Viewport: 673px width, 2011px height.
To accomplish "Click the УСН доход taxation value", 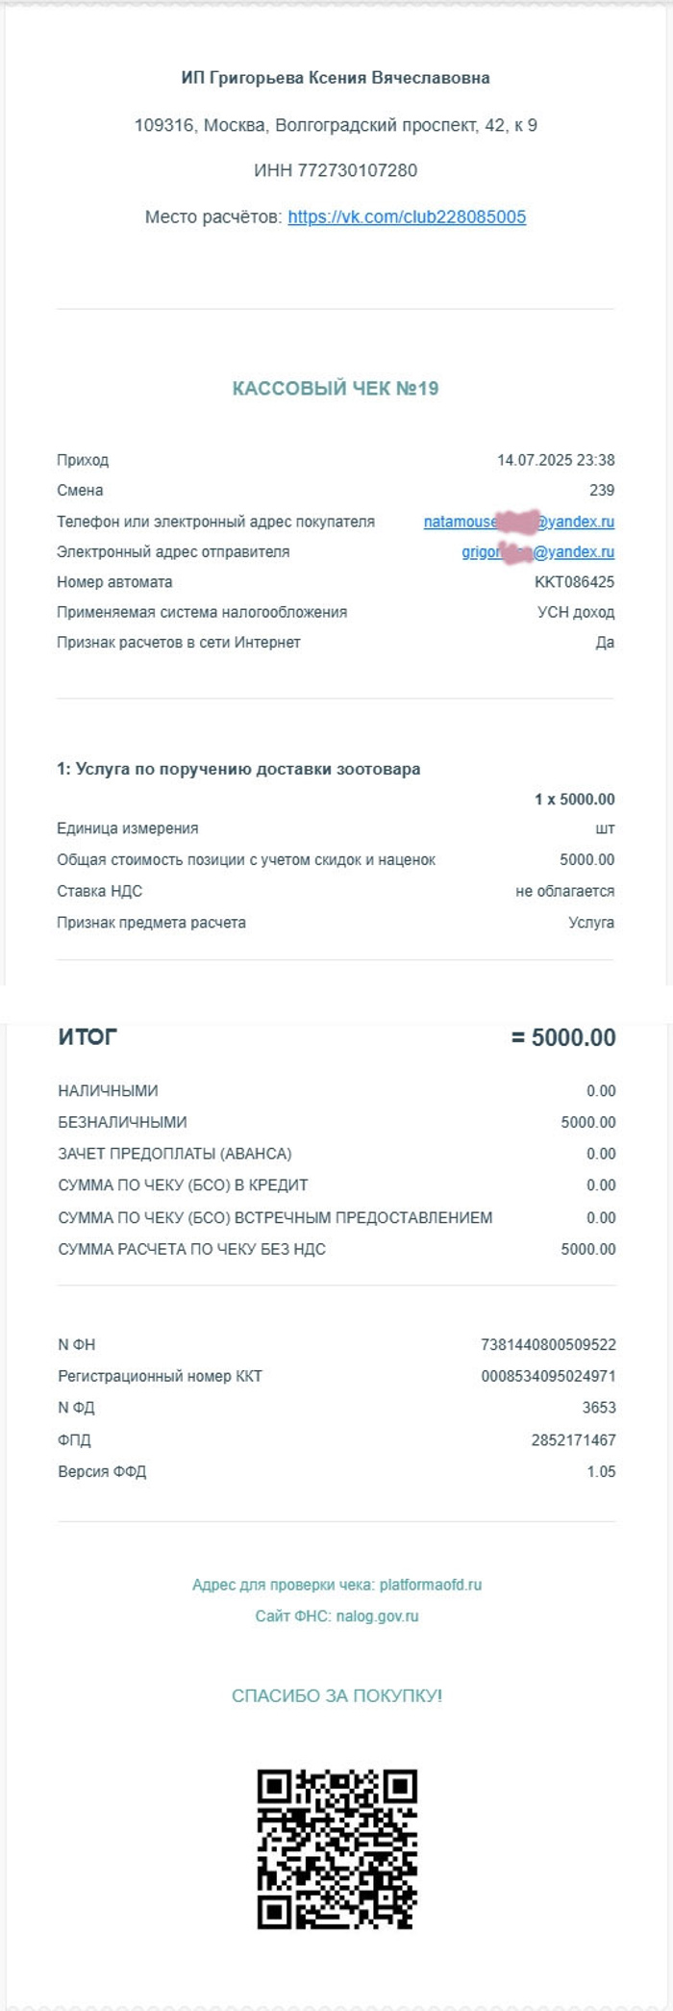I will click(576, 612).
